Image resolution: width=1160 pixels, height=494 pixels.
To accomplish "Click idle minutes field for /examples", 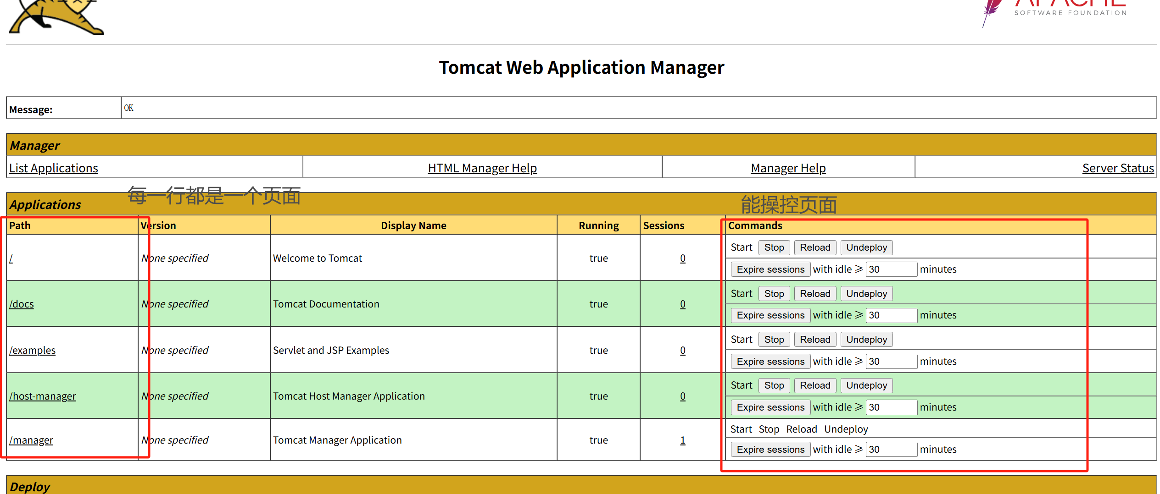I will pyautogui.click(x=891, y=362).
